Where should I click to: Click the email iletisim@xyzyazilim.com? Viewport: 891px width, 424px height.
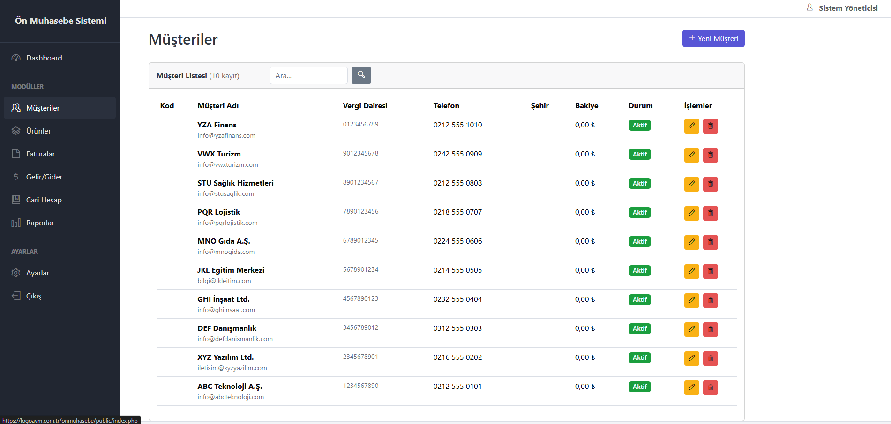232,368
